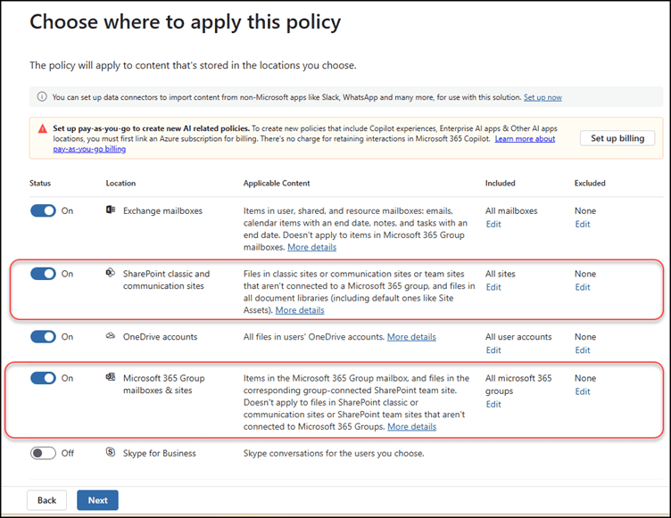Click the Microsoft 365 Group mailboxes icon

click(x=111, y=377)
